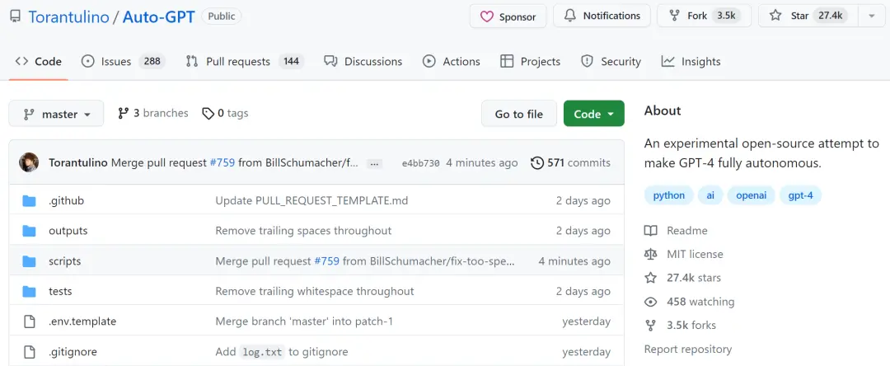Open the .github folder icon
This screenshot has height=366, width=890.
click(x=29, y=201)
